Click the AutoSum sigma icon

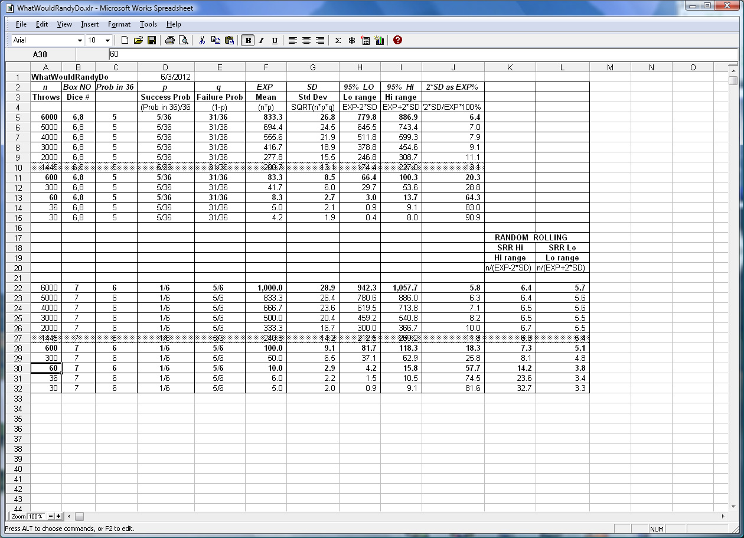(x=338, y=40)
